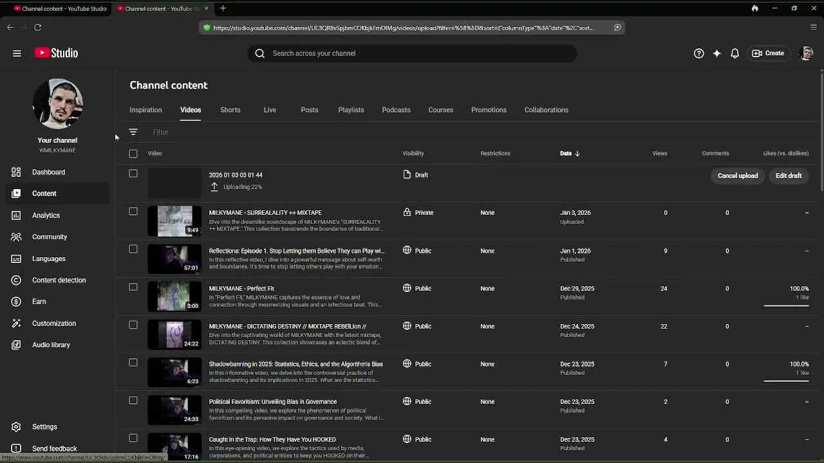Switch to the Posts tab
Image resolution: width=824 pixels, height=463 pixels.
pyautogui.click(x=310, y=110)
